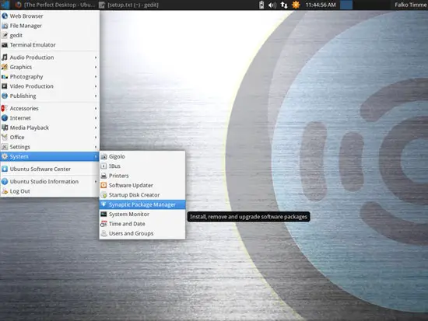Click the weather sun icon in panel
Viewport: 428px width, 321px height.
click(296, 5)
